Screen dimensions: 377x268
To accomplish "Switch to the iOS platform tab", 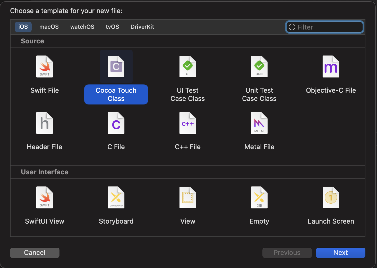I will click(23, 27).
